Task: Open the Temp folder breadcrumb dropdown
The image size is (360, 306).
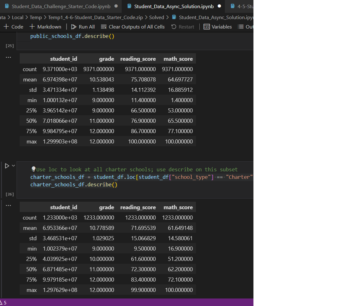Action: click(x=36, y=17)
